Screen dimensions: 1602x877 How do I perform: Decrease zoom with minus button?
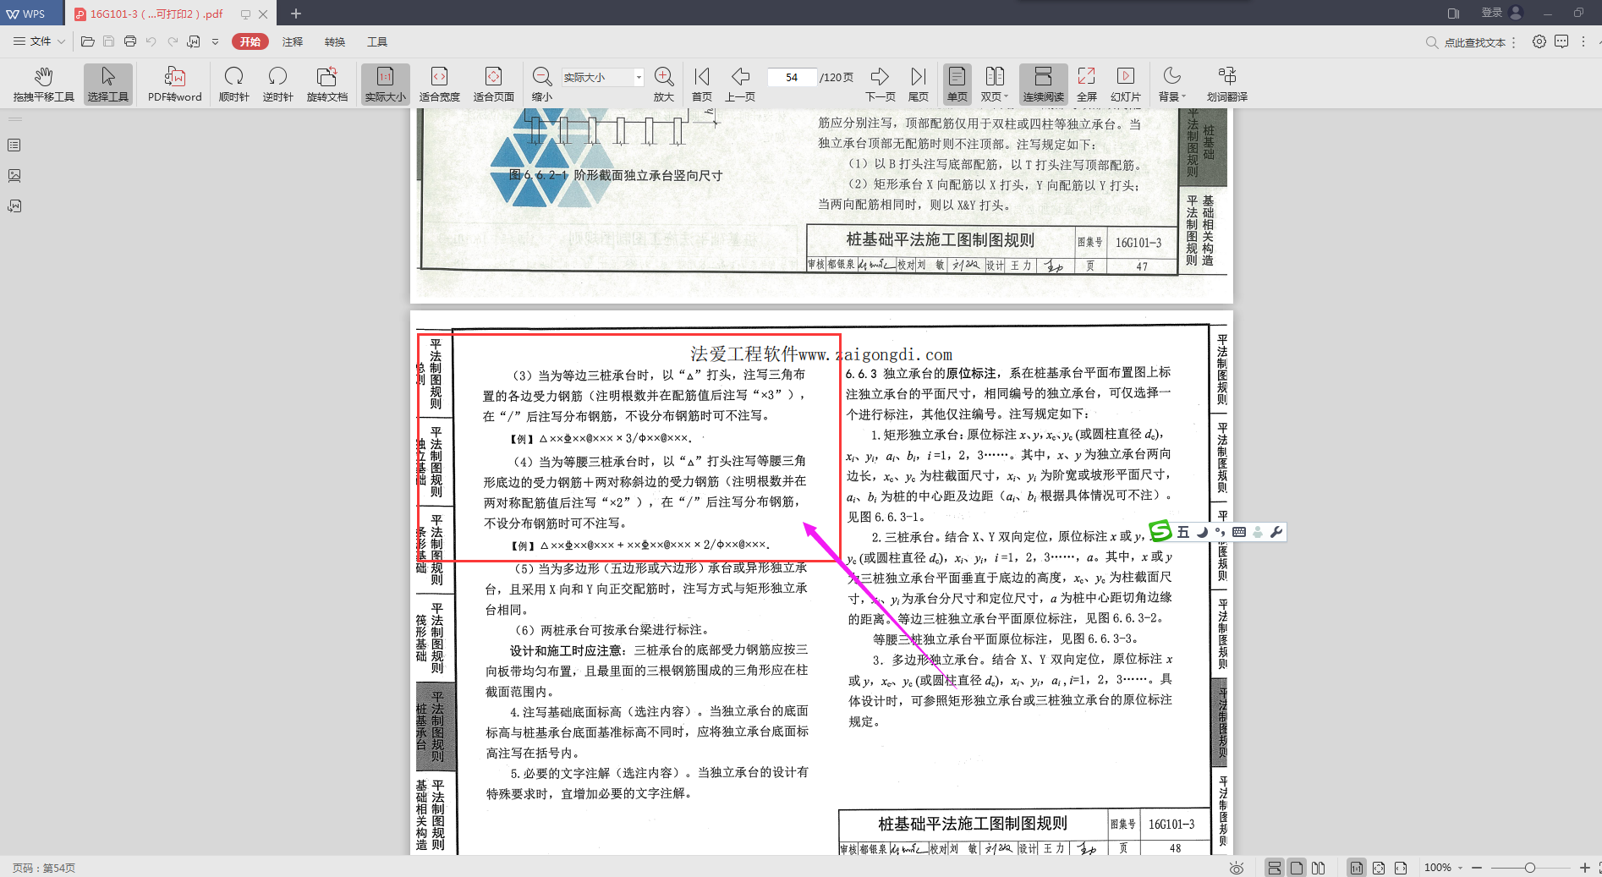pyautogui.click(x=1477, y=868)
